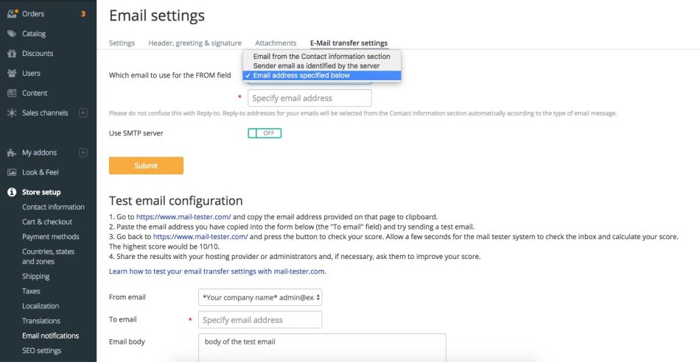The image size is (700, 362).
Task: Open Sales channels menu item
Action: pyautogui.click(x=45, y=113)
